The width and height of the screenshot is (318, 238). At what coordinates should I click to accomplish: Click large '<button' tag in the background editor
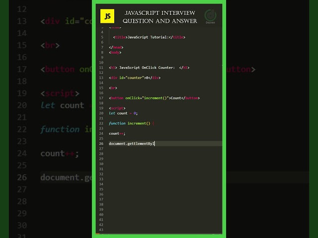pyautogui.click(x=58, y=69)
